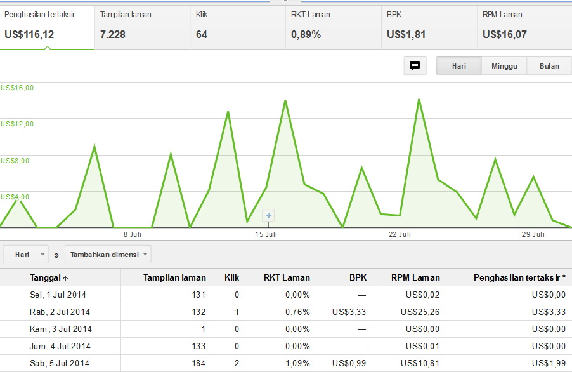Click the » chevron after the Hari selector
The width and height of the screenshot is (572, 372).
(56, 254)
